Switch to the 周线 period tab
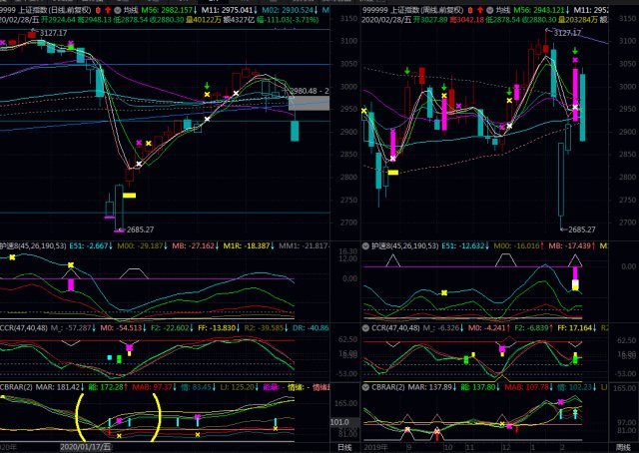The width and height of the screenshot is (639, 453). point(623,447)
